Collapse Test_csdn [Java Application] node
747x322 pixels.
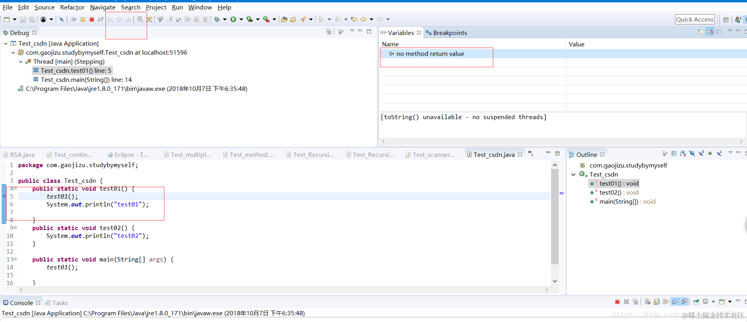6,44
